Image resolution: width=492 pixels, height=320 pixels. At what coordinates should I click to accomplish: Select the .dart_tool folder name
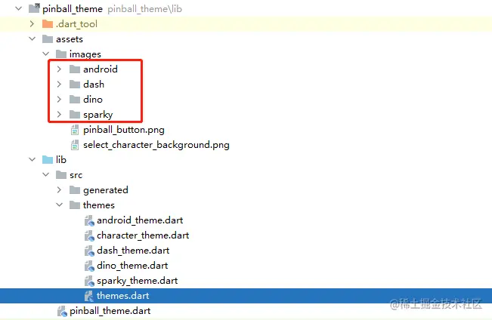(76, 24)
